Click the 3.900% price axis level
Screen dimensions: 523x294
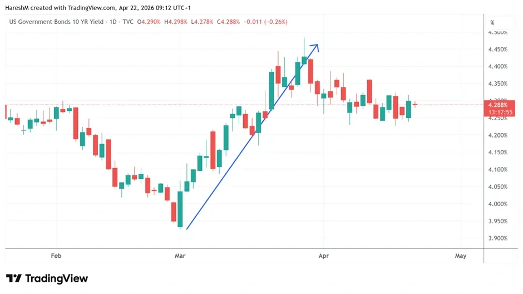497,238
